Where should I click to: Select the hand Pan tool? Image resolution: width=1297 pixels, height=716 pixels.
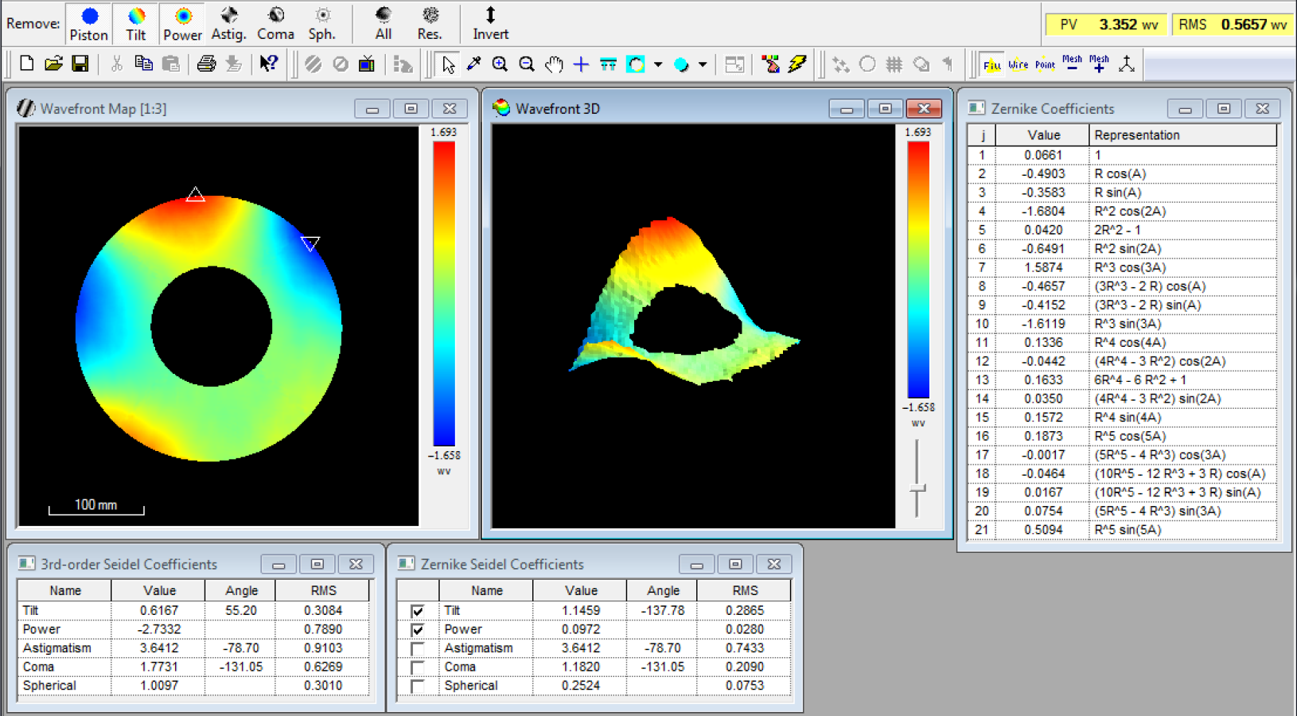pyautogui.click(x=554, y=64)
